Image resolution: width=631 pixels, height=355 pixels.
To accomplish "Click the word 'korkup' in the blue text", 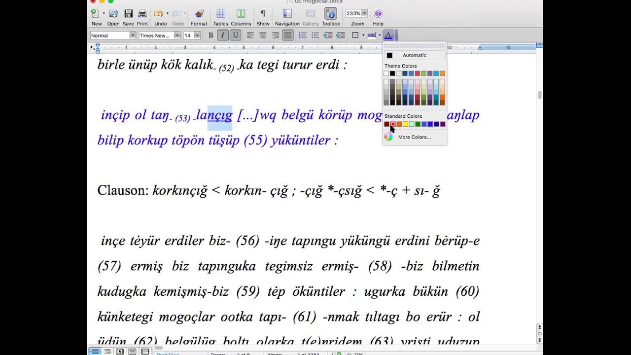I will click(147, 141).
